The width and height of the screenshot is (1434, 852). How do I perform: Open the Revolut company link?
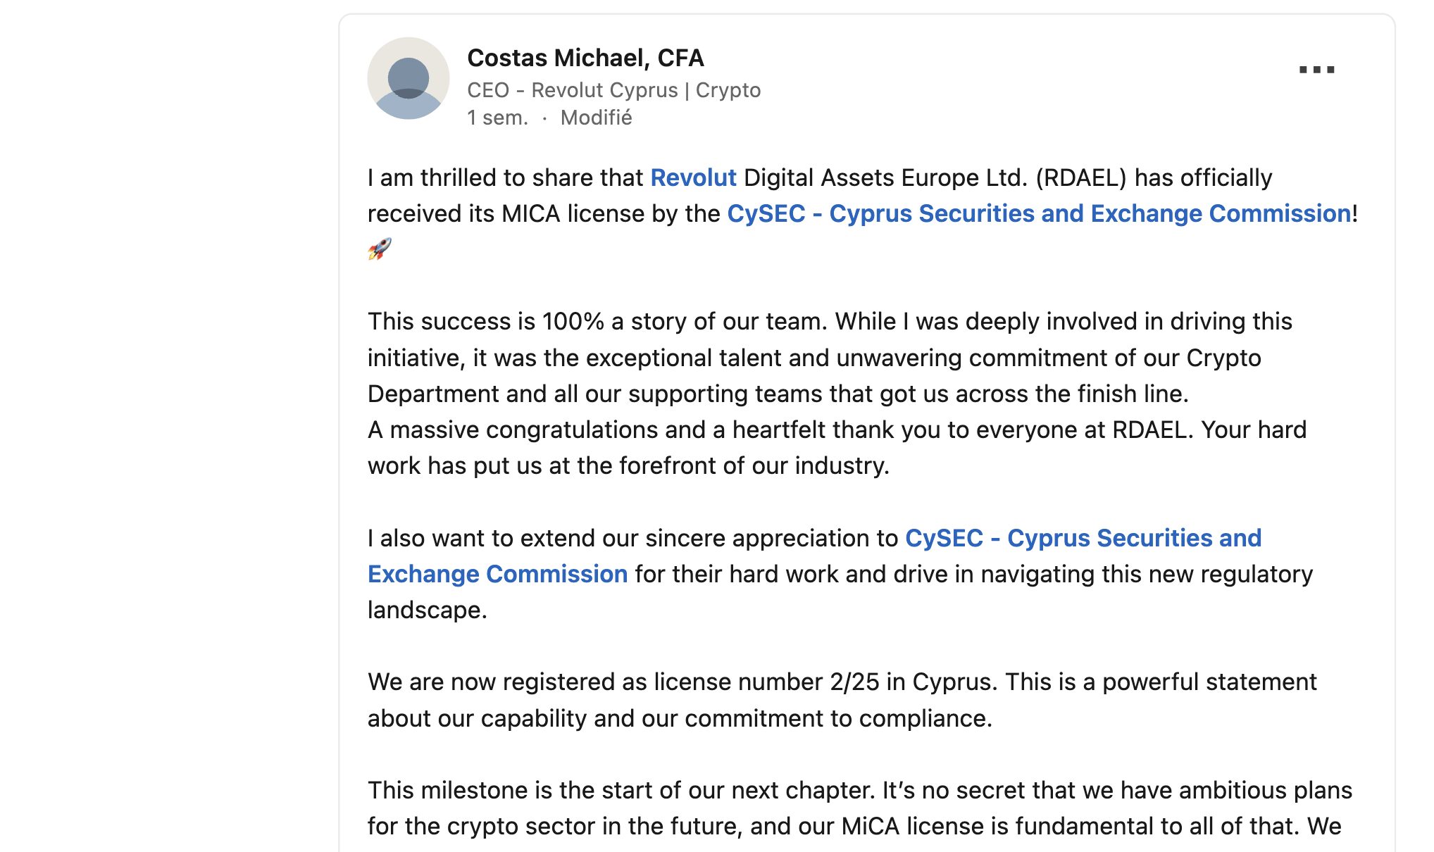pyautogui.click(x=693, y=177)
